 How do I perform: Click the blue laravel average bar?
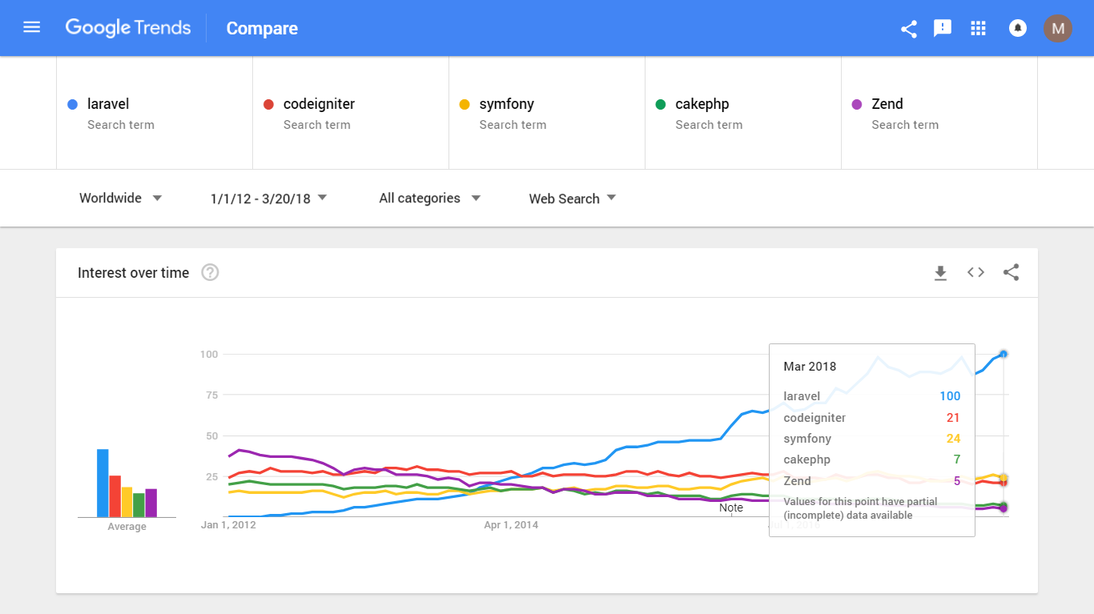click(x=103, y=483)
